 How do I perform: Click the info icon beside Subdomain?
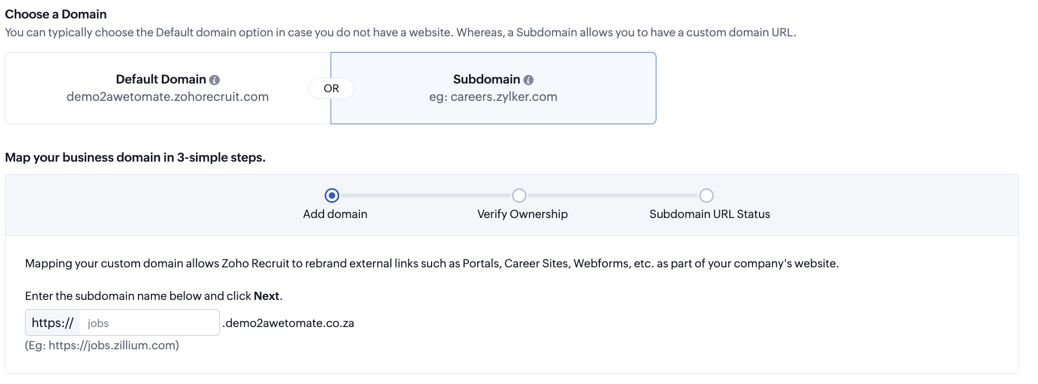[528, 80]
